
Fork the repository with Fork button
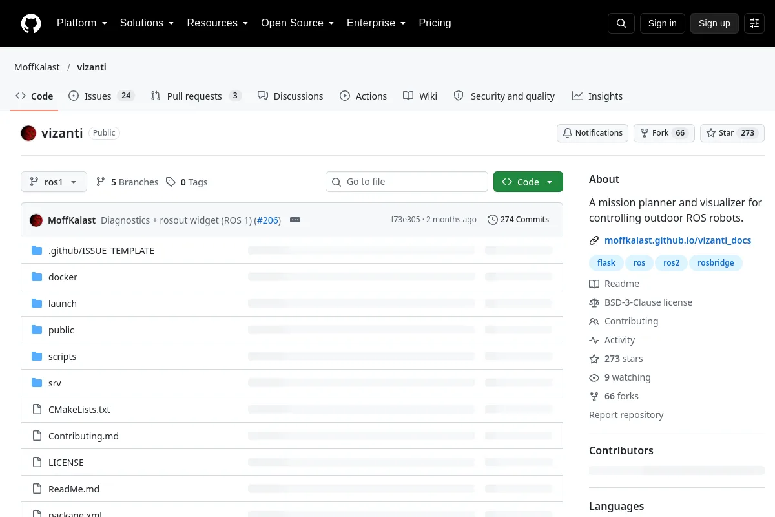click(664, 133)
